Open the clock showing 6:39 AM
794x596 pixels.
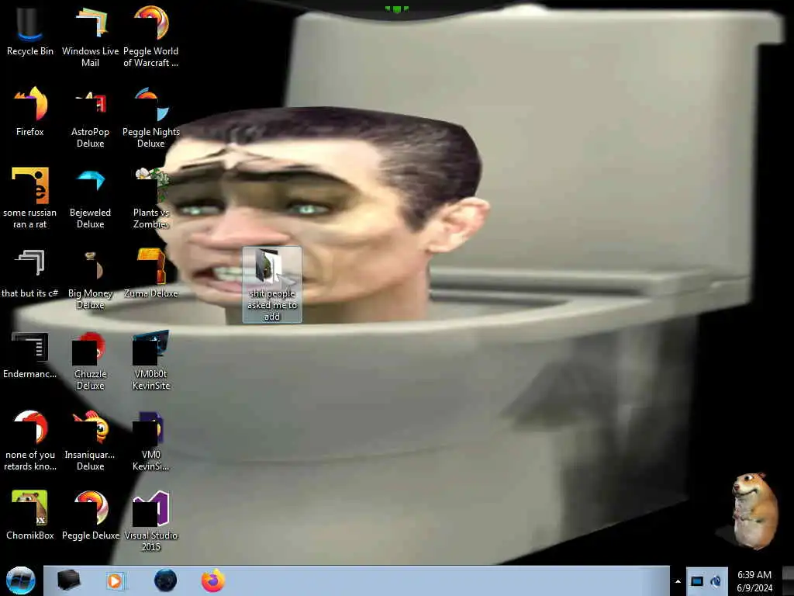tap(754, 581)
